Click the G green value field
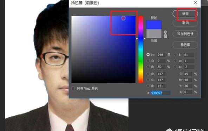208x131 pixels. [x=161, y=80]
